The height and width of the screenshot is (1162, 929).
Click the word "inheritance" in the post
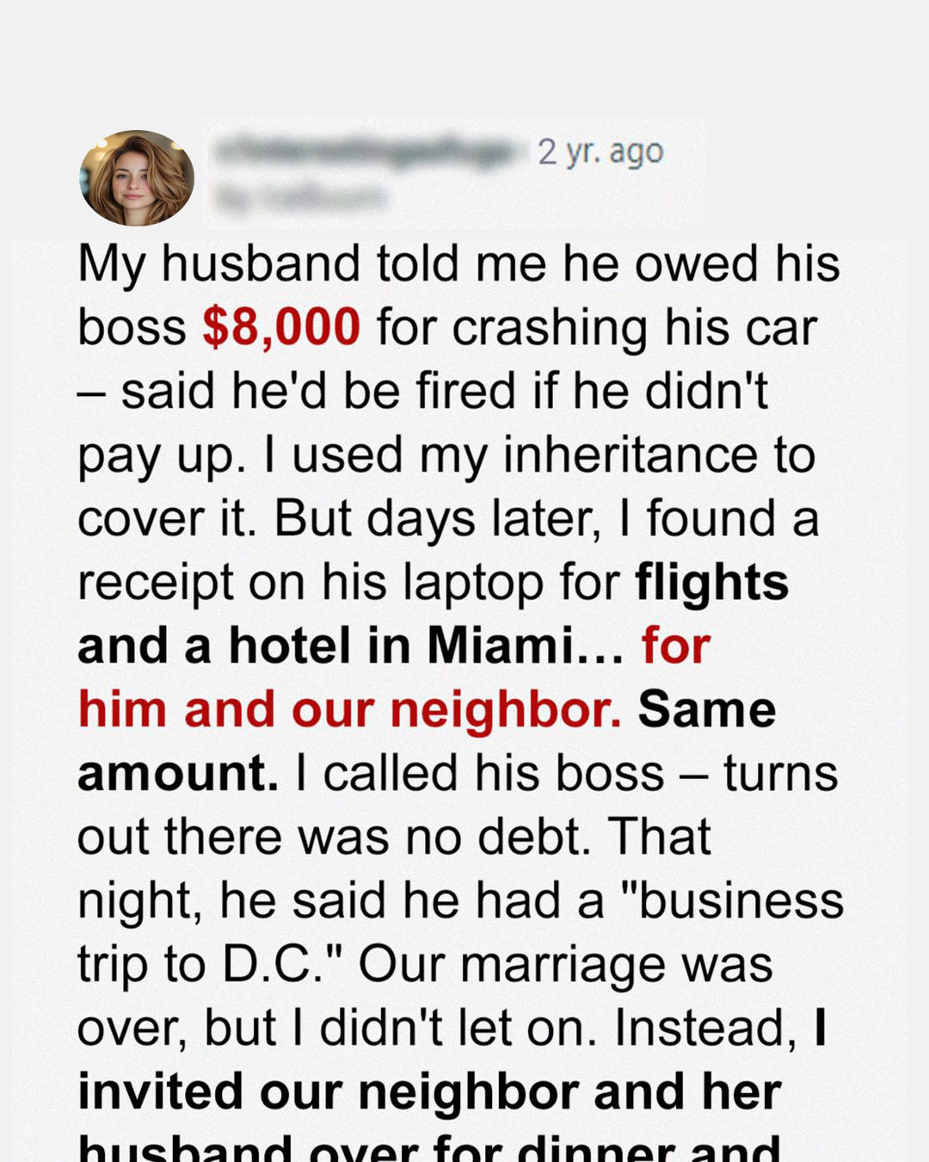pos(629,454)
